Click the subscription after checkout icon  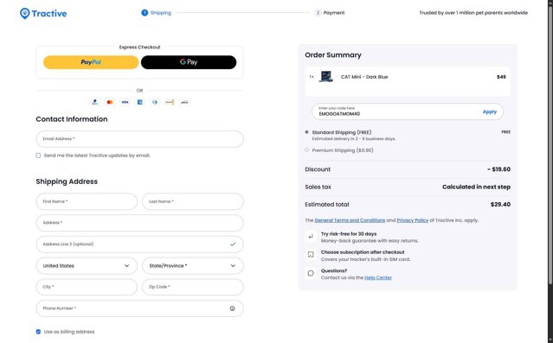[311, 255]
